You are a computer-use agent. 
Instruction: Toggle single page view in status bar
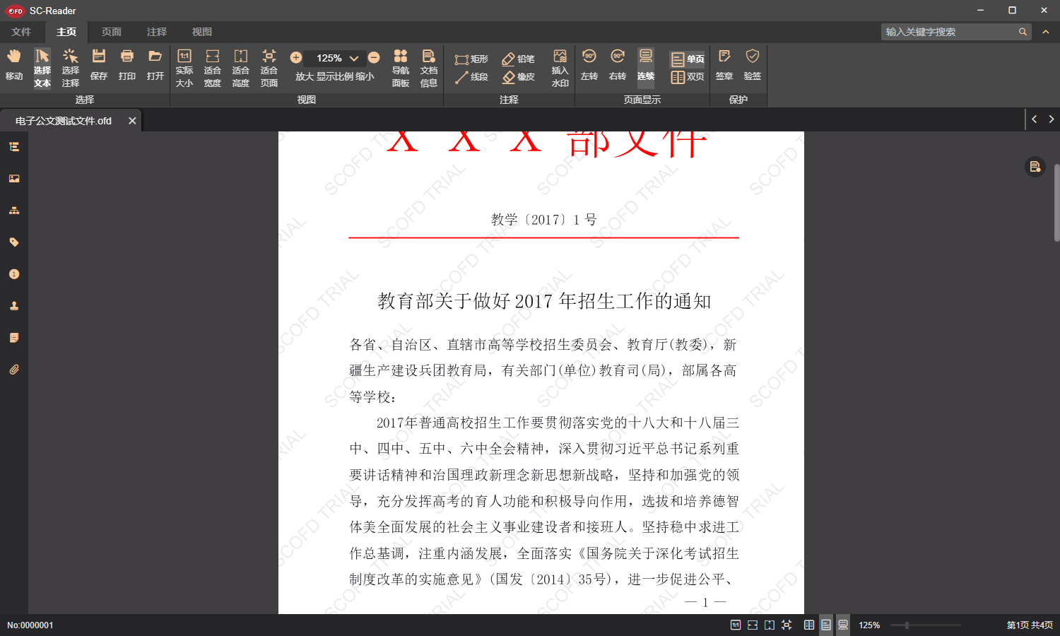tap(826, 625)
